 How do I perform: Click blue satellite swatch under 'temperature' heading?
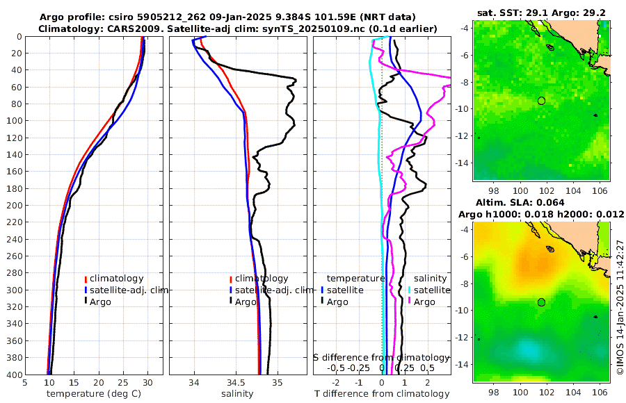pos(322,290)
